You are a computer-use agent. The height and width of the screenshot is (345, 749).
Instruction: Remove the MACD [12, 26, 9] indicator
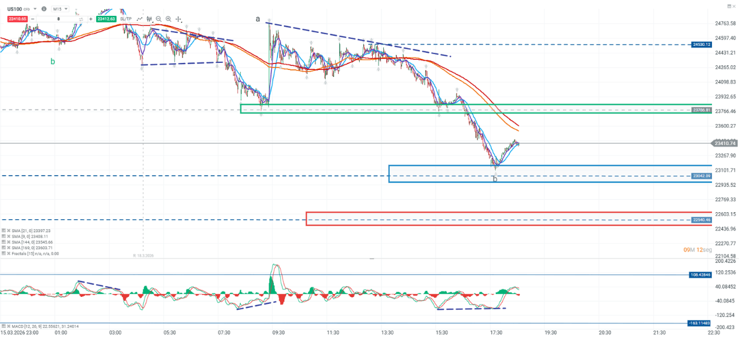pos(9,326)
